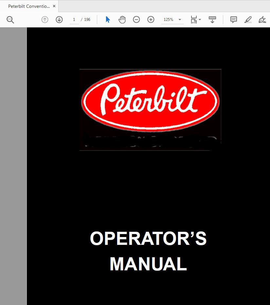
Task: Select the highlighter pen tool
Action: 248,20
